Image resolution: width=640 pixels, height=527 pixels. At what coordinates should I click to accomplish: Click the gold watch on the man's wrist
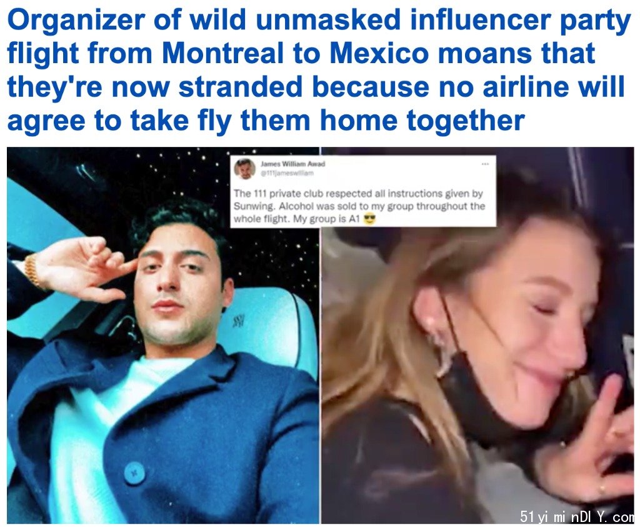pos(32,270)
